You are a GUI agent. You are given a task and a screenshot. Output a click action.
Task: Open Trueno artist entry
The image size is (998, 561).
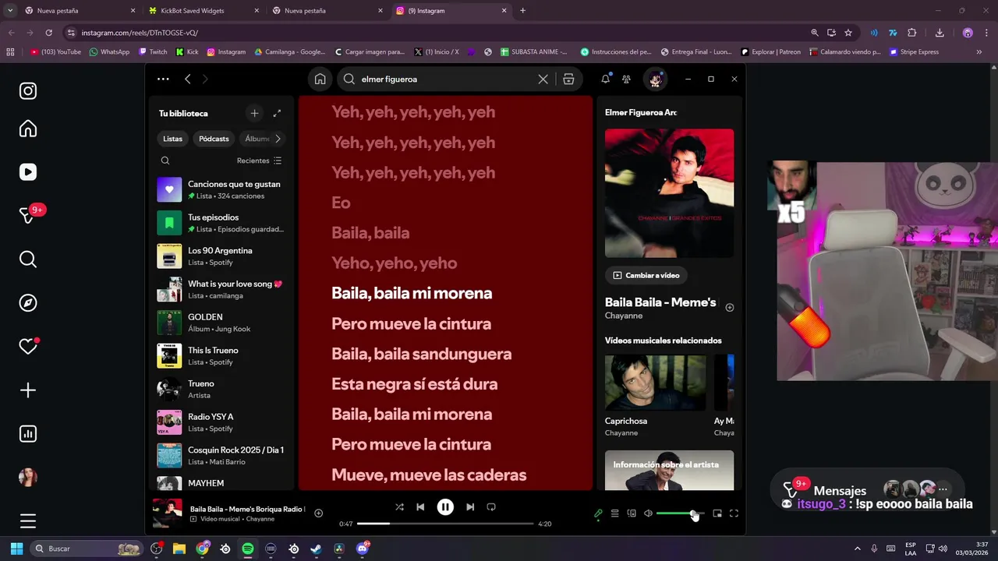(221, 389)
